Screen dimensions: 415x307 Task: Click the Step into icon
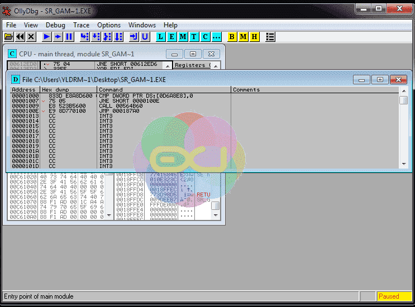pyautogui.click(x=85, y=36)
